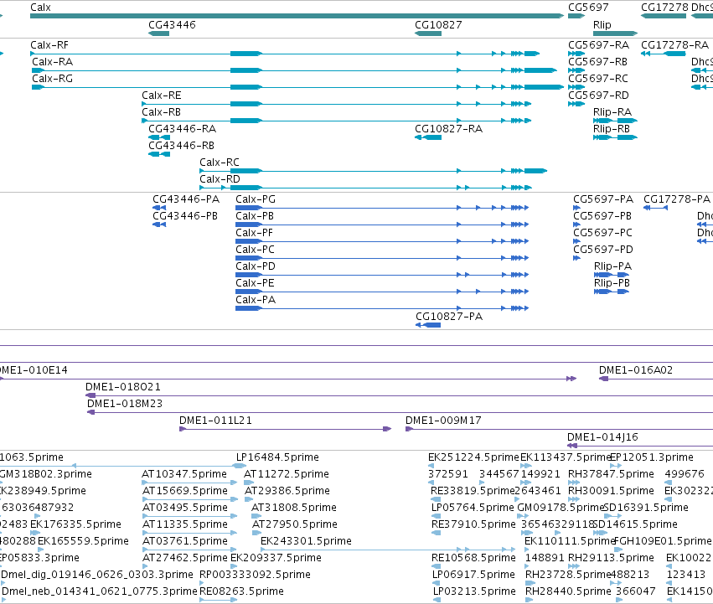713x604 pixels.
Task: Select protein Calx-PB
Action: (255, 216)
